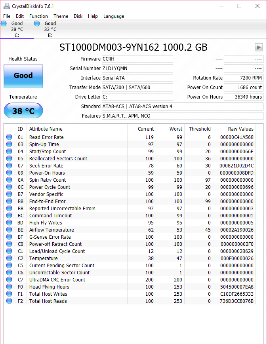Click the Raw Values column header
Screen dimensions: 267x344
click(240, 129)
